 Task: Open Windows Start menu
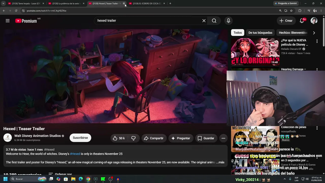click(x=5, y=179)
